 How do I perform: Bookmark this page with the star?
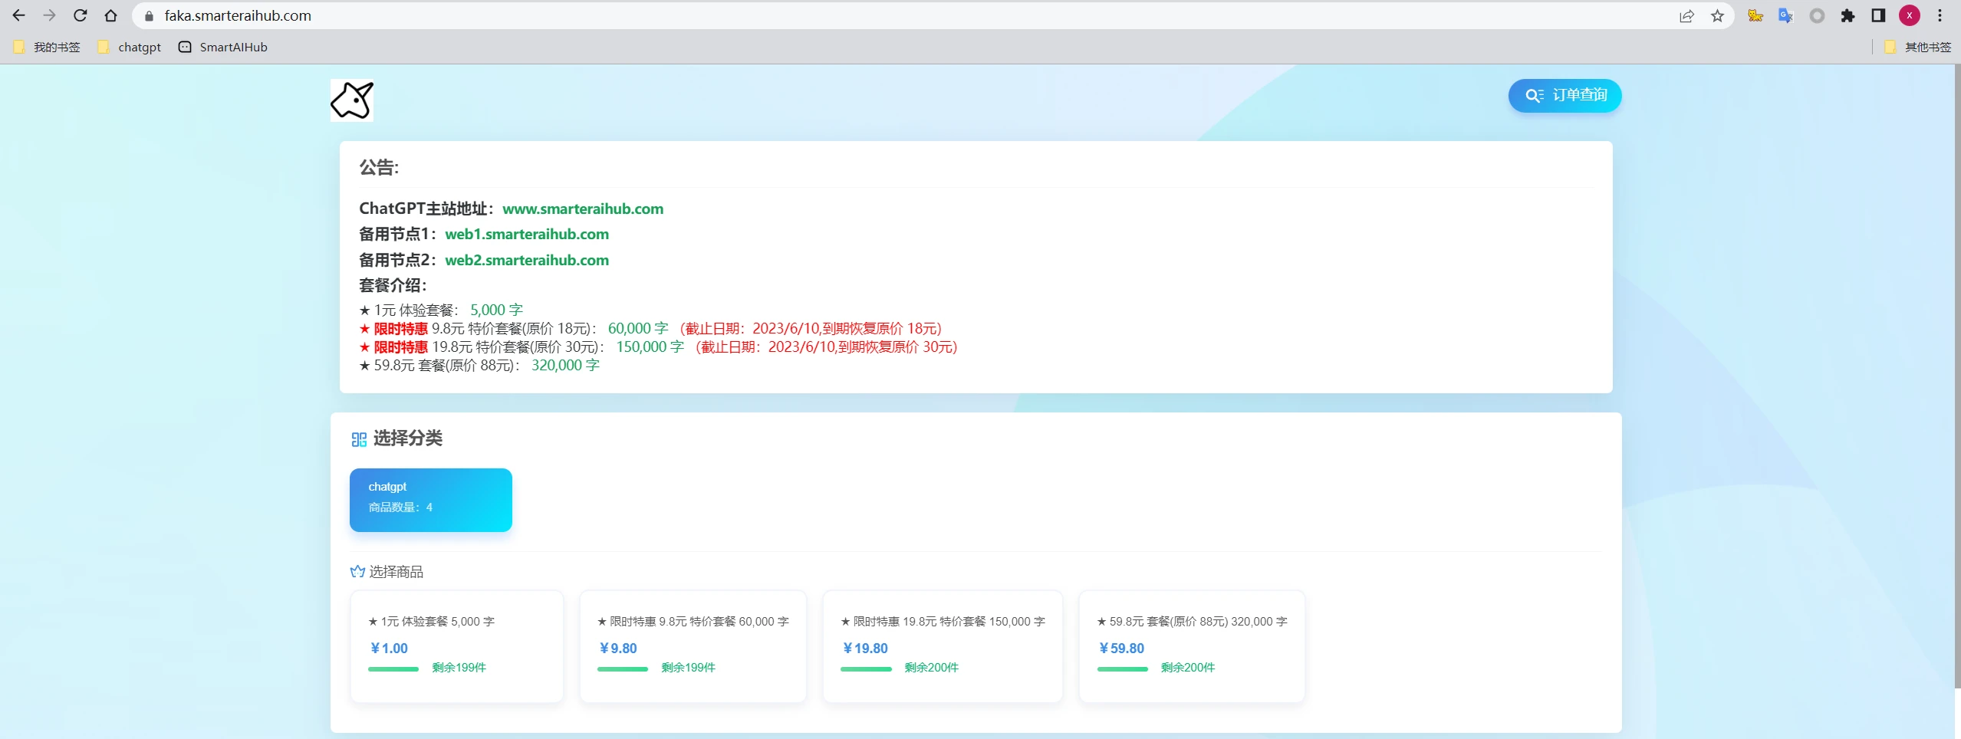pos(1717,16)
